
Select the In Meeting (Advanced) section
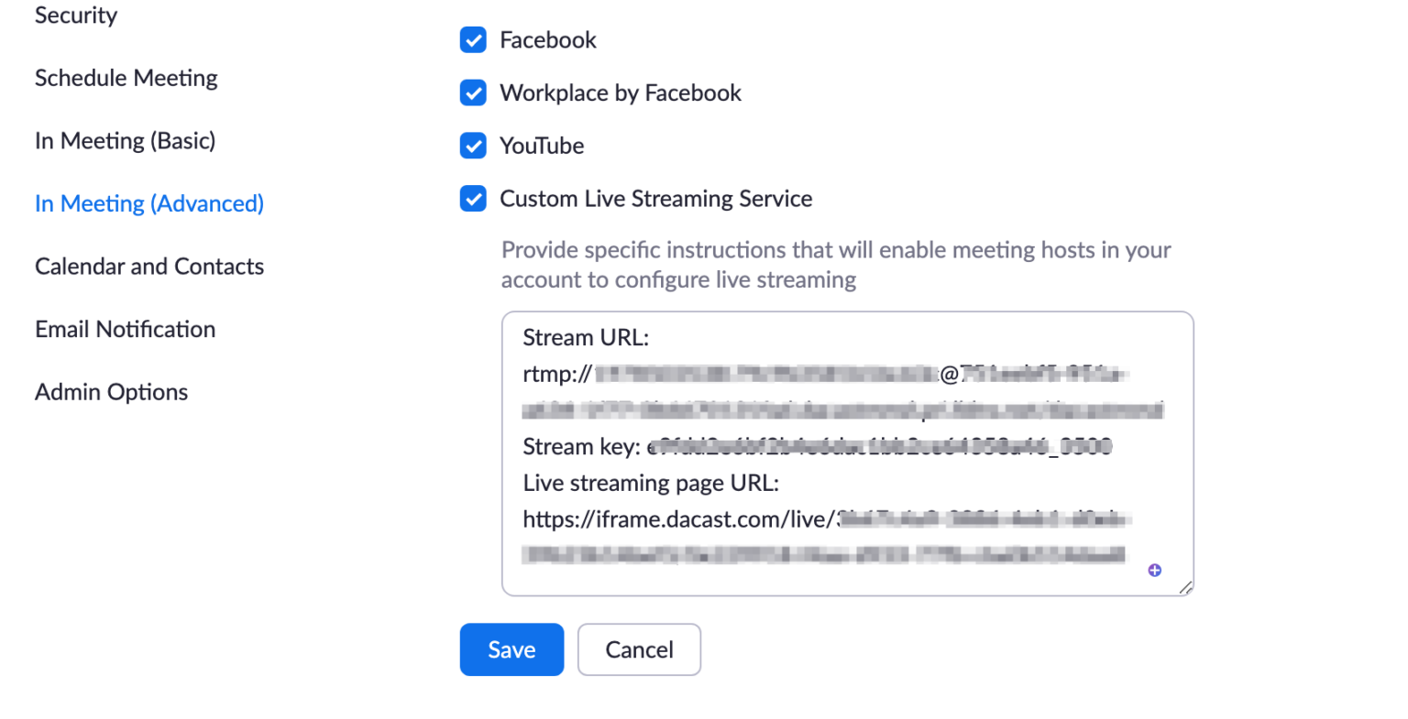(x=148, y=203)
